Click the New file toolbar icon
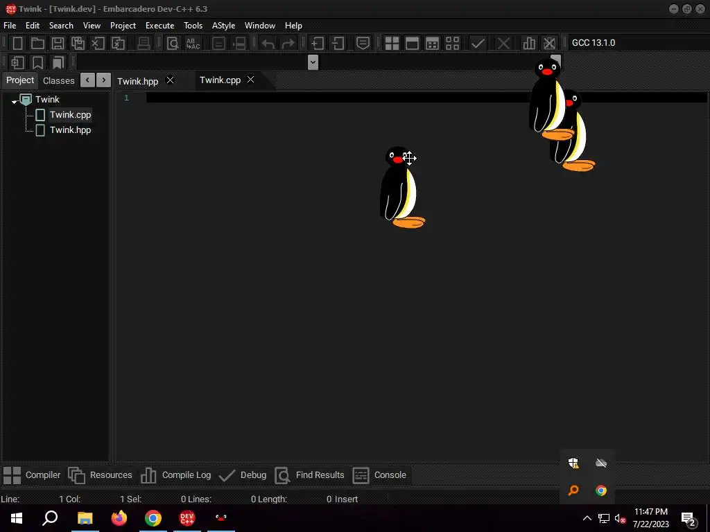The image size is (710, 532). pyautogui.click(x=17, y=44)
